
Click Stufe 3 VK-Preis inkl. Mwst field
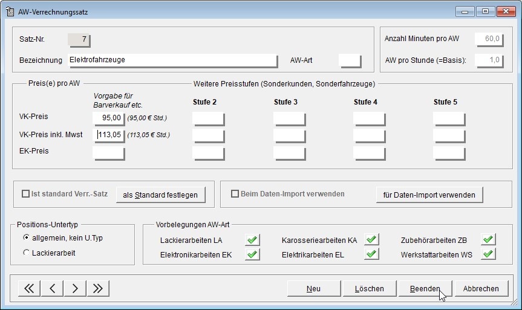point(289,136)
